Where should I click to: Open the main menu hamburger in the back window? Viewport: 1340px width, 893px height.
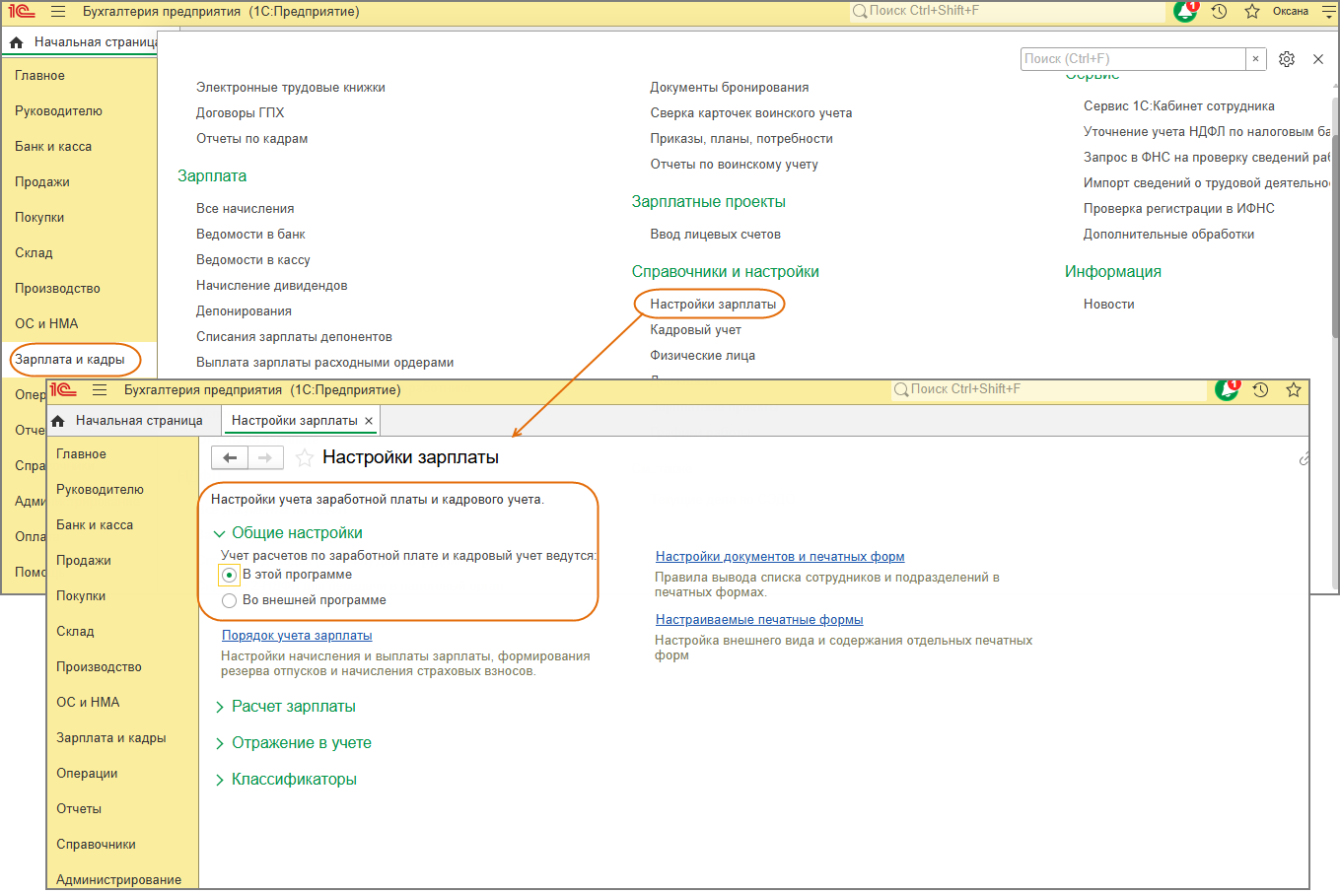pyautogui.click(x=58, y=12)
